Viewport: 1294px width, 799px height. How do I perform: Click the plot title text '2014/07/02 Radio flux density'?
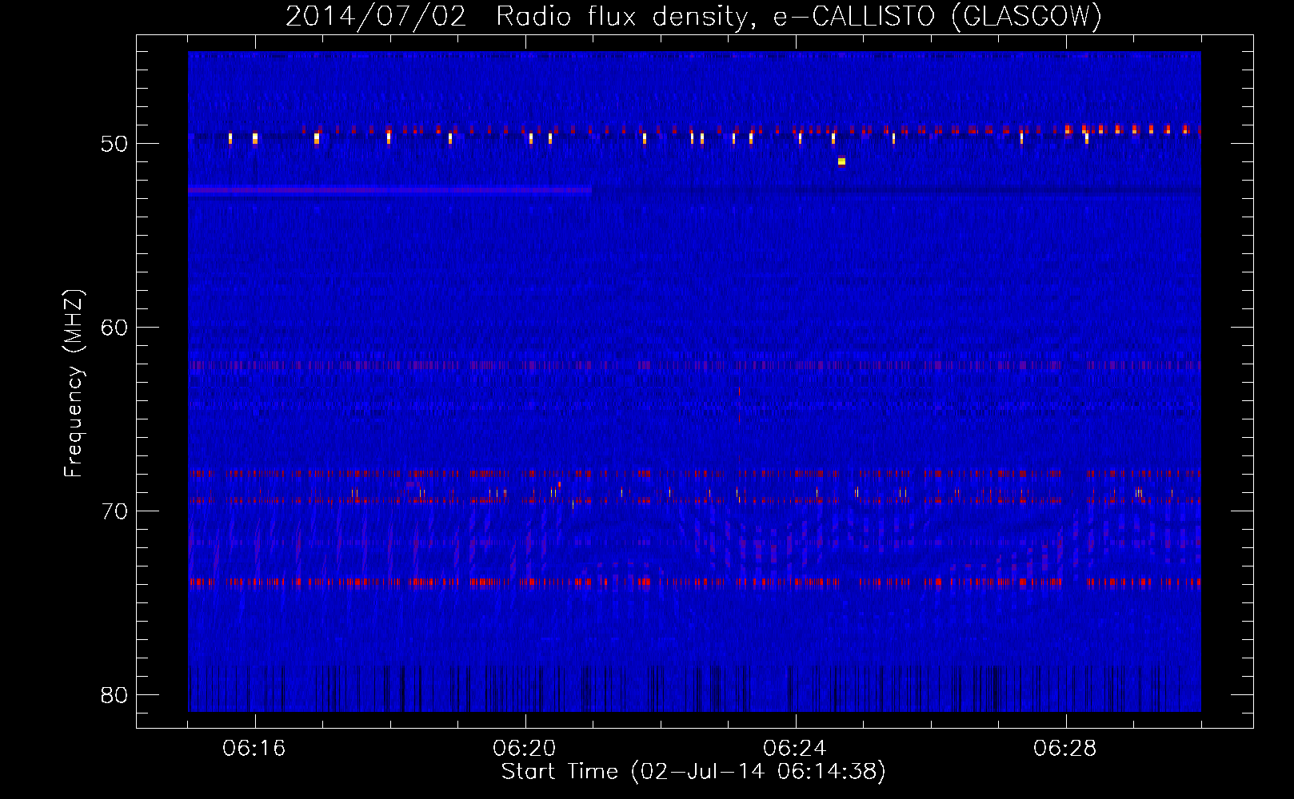(x=517, y=16)
